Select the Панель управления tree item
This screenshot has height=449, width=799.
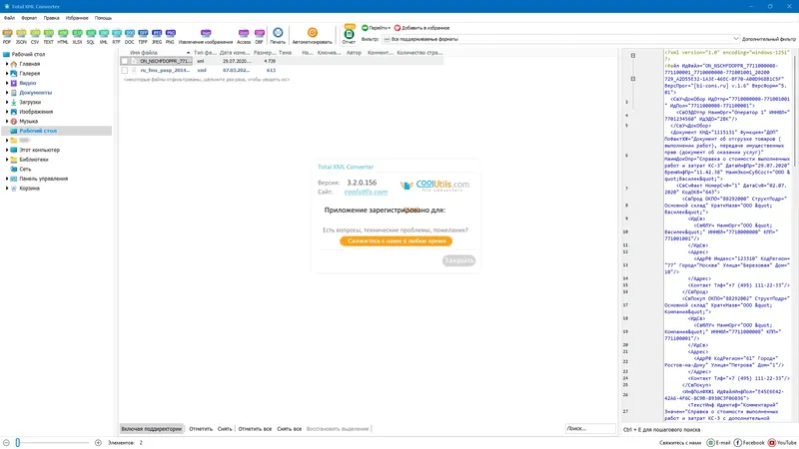point(43,179)
